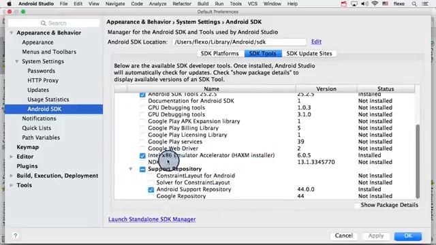436x245 pixels.
Task: Select the NDK row in tools list
Action: 264,162
